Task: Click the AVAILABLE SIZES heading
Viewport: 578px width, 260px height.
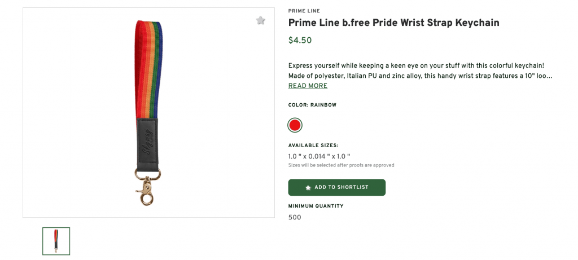Action: 313,146
